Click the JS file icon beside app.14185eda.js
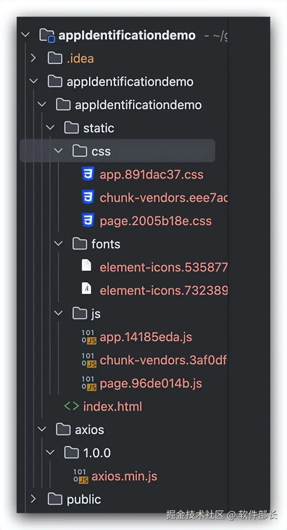 [x=88, y=337]
